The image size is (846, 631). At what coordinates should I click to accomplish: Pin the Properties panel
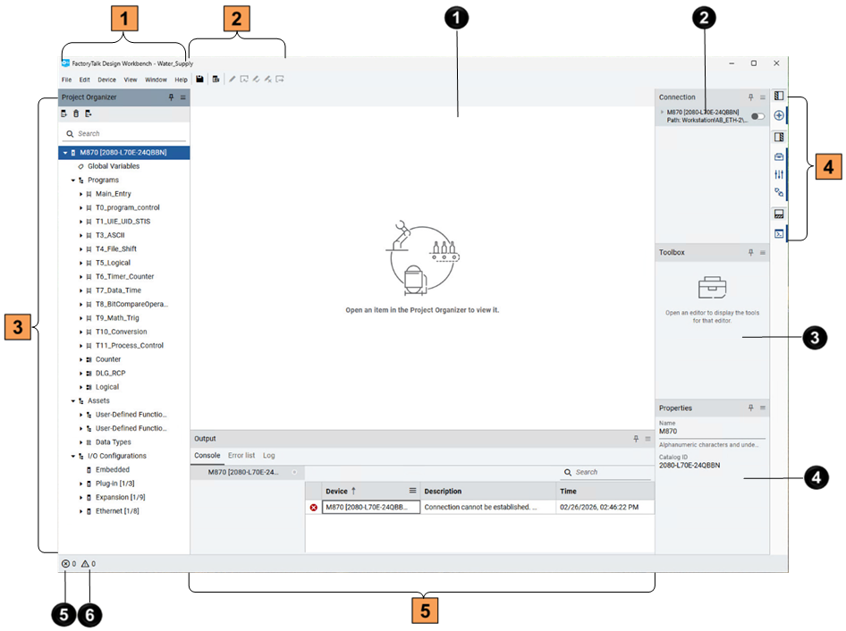(x=750, y=408)
